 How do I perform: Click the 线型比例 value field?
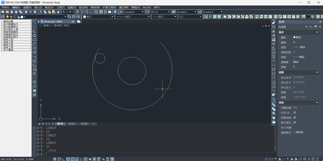(x=306, y=52)
